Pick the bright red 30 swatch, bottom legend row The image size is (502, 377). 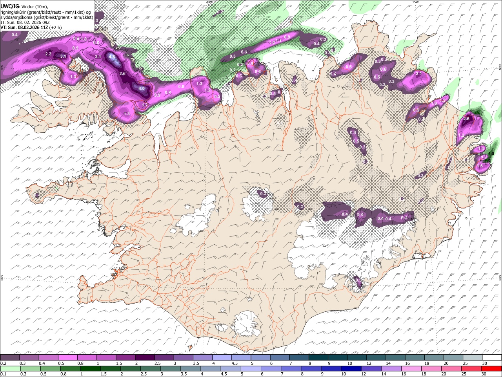click(491, 369)
